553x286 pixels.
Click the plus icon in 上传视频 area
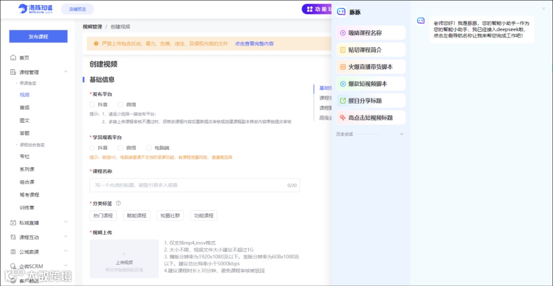tap(124, 254)
